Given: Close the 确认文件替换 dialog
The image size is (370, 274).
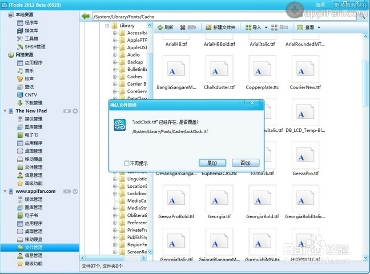Looking at the screenshot, I should [x=252, y=103].
